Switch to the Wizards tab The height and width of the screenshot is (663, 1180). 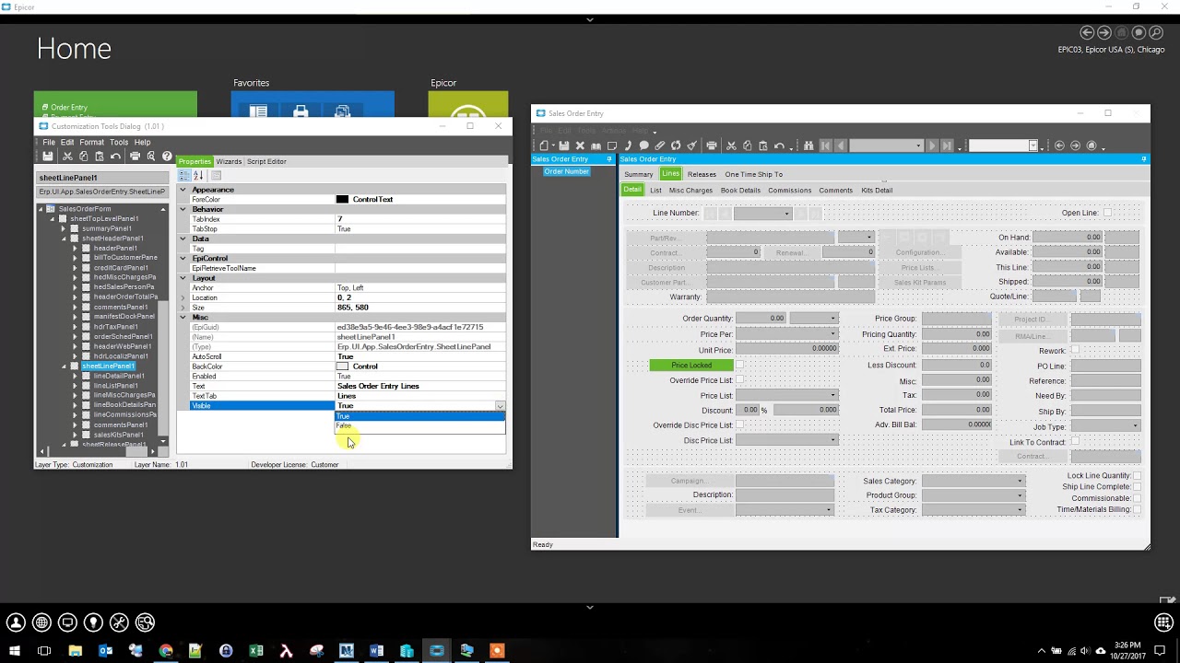tap(229, 161)
